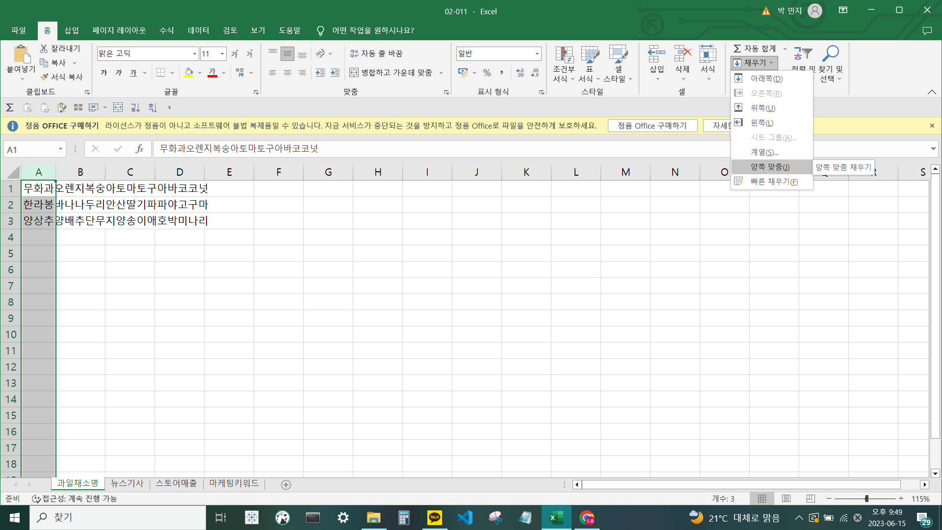Toggle center horizontal alignment
This screenshot has width=942, height=530.
[x=288, y=73]
